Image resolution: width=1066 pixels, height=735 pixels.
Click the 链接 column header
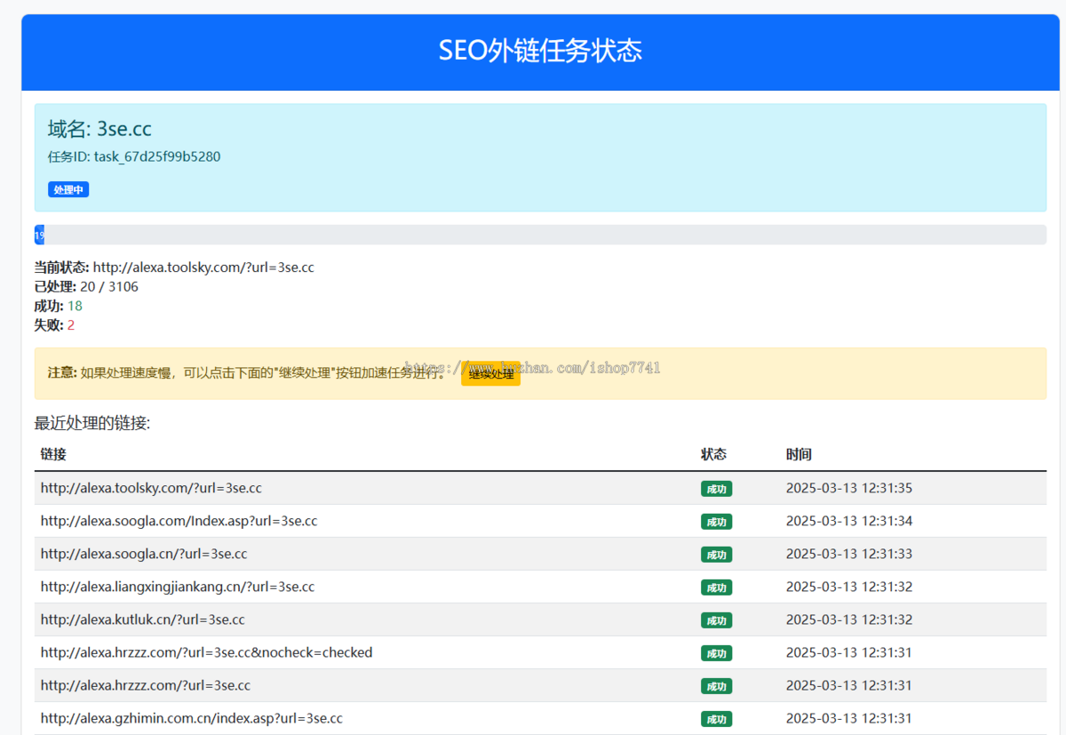coord(53,454)
